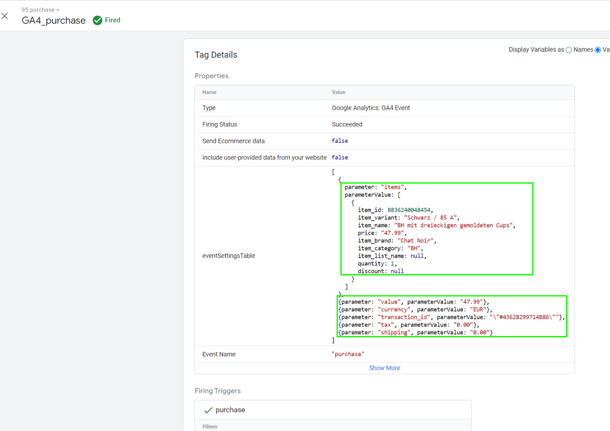
Task: Click the item_id value 8836240048454
Action: pos(409,210)
